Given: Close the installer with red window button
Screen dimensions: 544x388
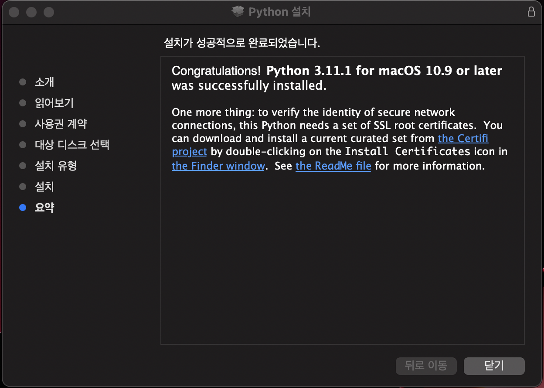Looking at the screenshot, I should pos(14,12).
